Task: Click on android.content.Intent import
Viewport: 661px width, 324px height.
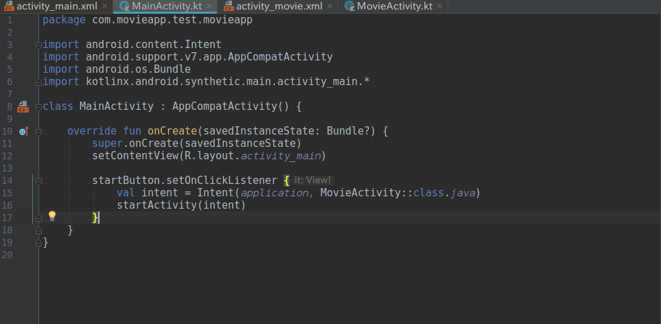Action: (154, 44)
